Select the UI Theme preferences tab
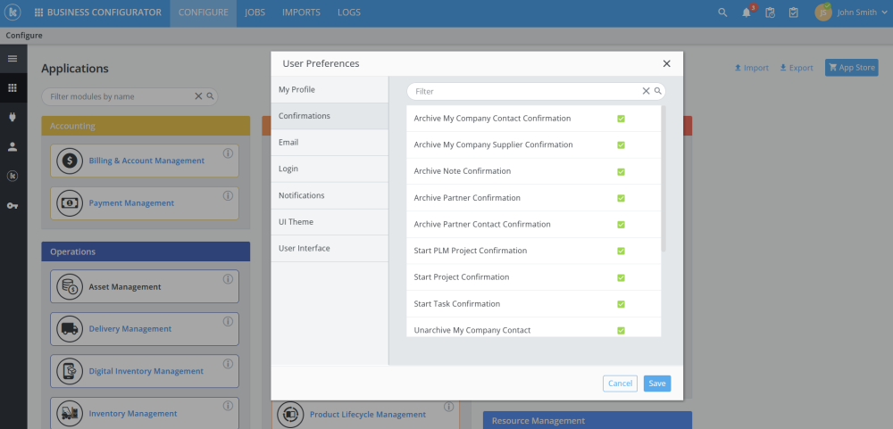Viewport: 893px width, 429px height. coord(296,221)
